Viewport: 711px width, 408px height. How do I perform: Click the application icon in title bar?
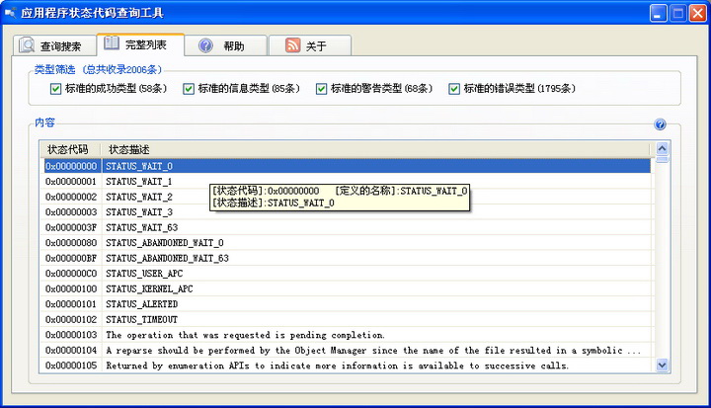tap(10, 13)
